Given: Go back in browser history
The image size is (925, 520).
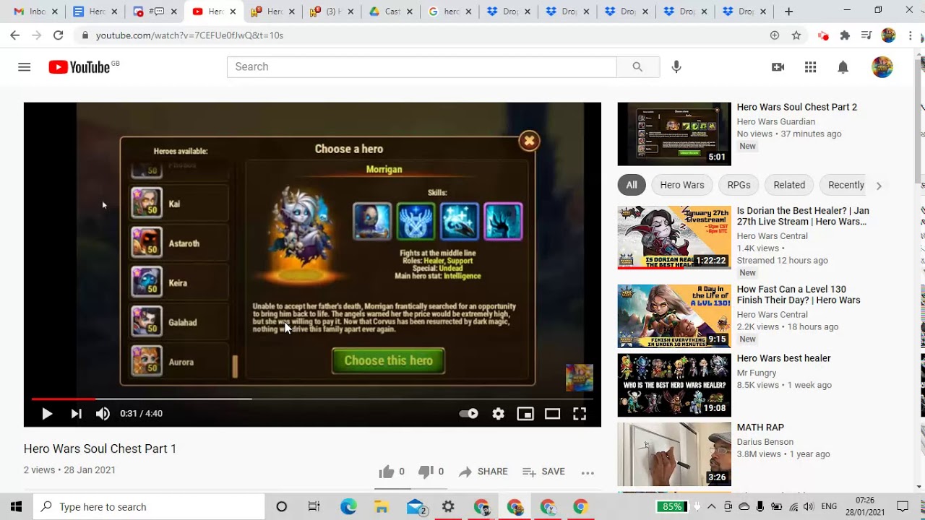Looking at the screenshot, I should point(14,35).
